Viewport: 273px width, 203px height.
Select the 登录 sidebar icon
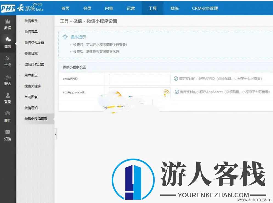[8, 98]
